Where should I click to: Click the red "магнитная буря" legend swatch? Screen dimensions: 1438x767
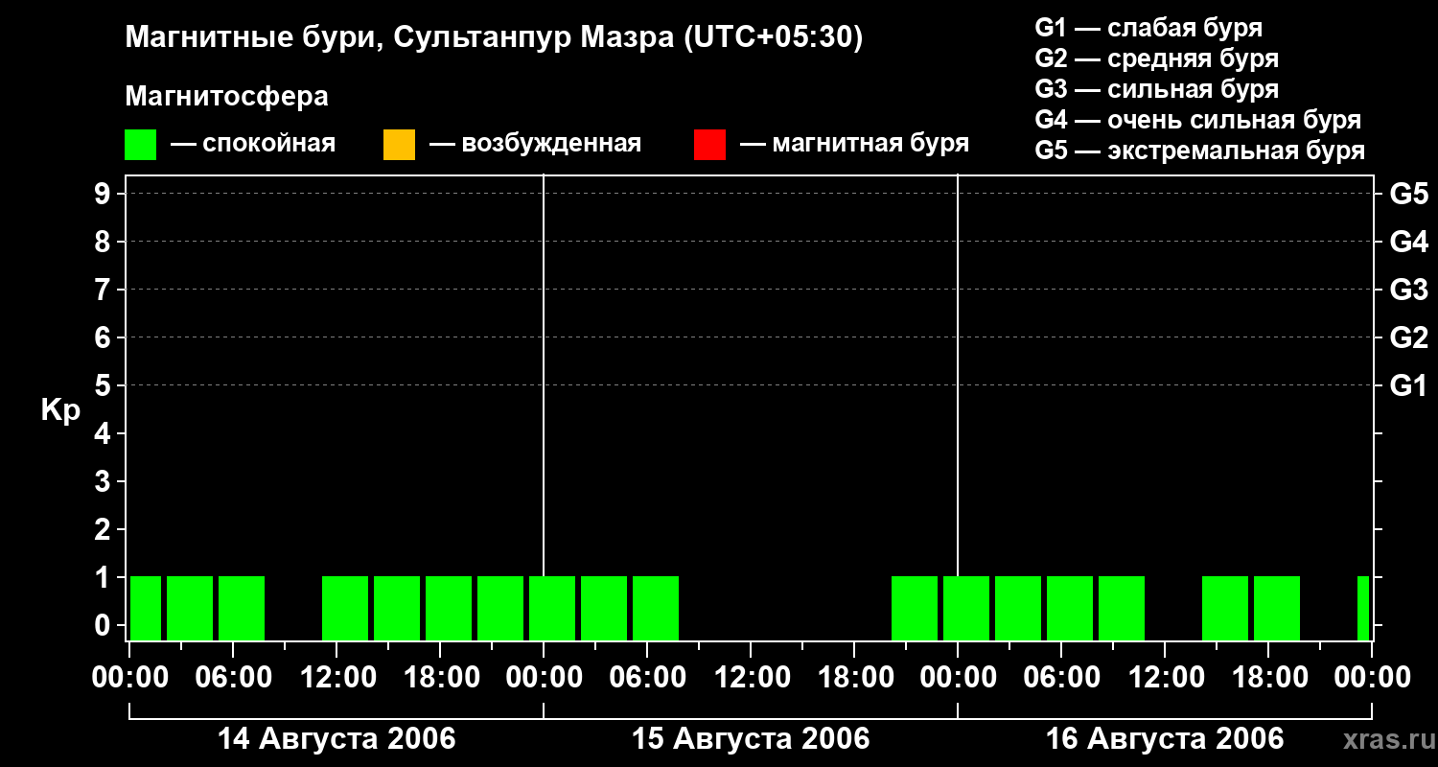click(709, 144)
